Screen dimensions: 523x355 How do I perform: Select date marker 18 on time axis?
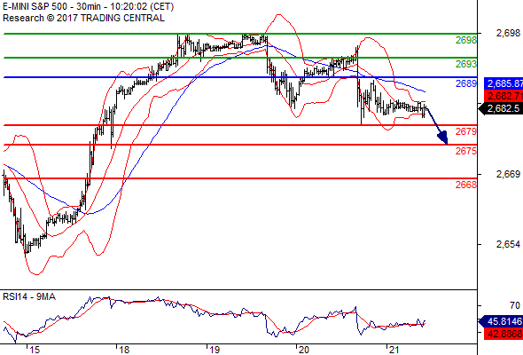pyautogui.click(x=124, y=350)
